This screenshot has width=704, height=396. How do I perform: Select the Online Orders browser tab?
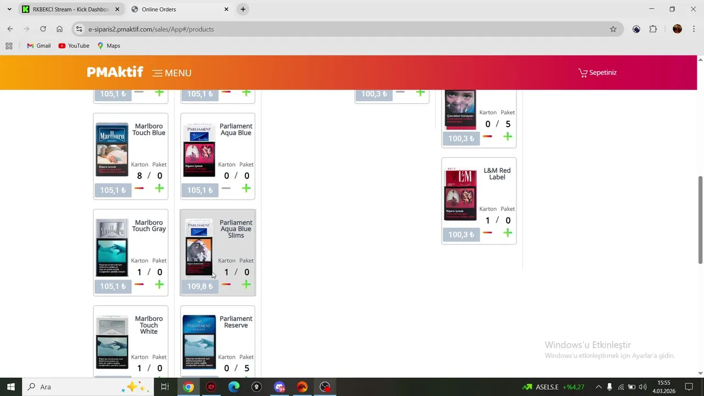(x=180, y=9)
